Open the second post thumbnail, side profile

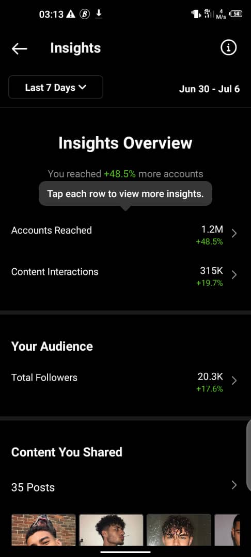pyautogui.click(x=111, y=530)
